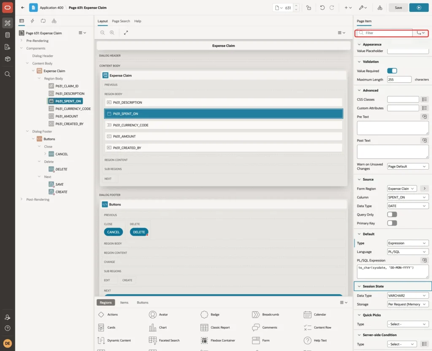Click the DELETE button in layout
Screen dimensions: 432x351
139,232
